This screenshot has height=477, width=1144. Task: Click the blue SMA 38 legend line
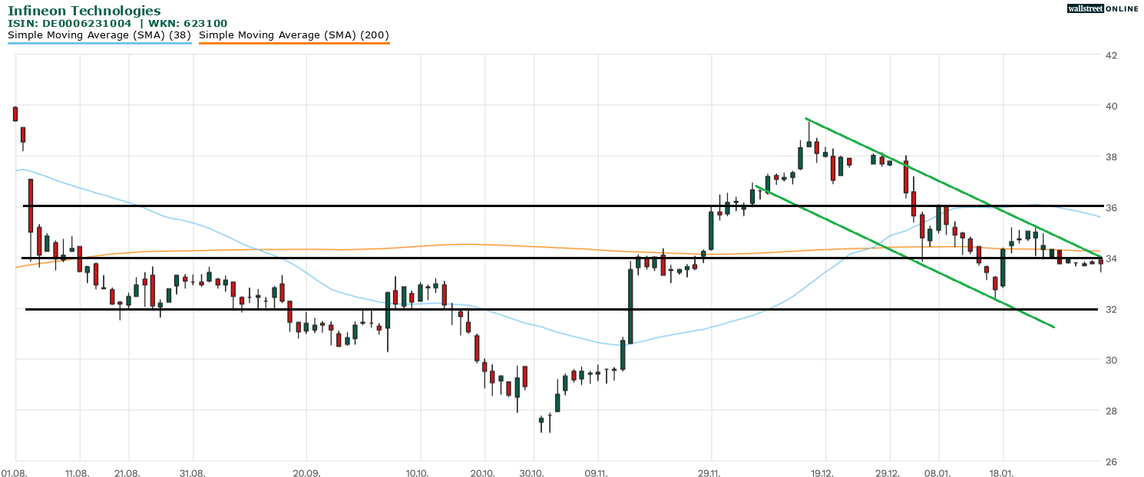click(99, 43)
